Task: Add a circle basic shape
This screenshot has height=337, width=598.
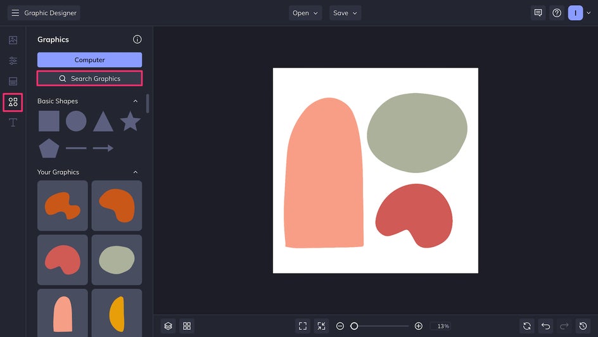Action: (76, 121)
